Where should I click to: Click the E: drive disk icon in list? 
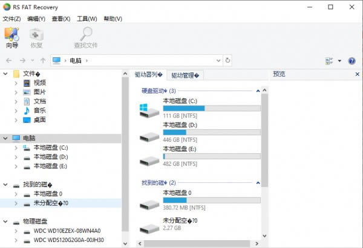[149, 161]
